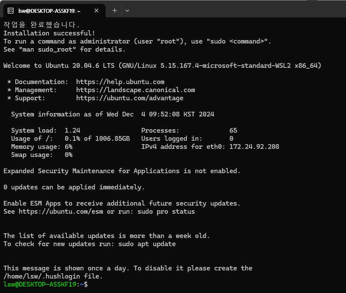The height and width of the screenshot is (293, 346).
Task: Click the 'Processes: 65' entry
Action: tap(189, 131)
